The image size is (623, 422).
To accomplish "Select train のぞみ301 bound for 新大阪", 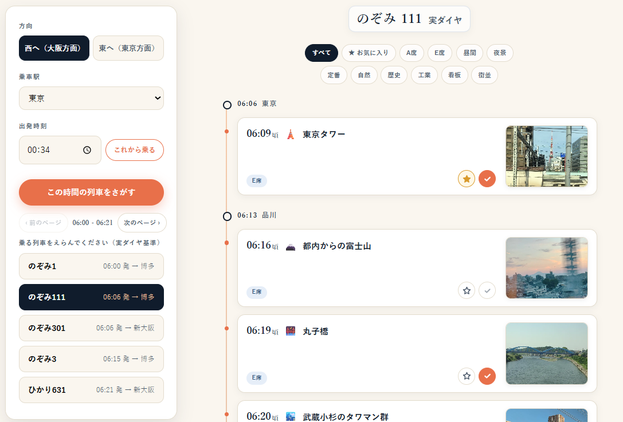I will [91, 328].
